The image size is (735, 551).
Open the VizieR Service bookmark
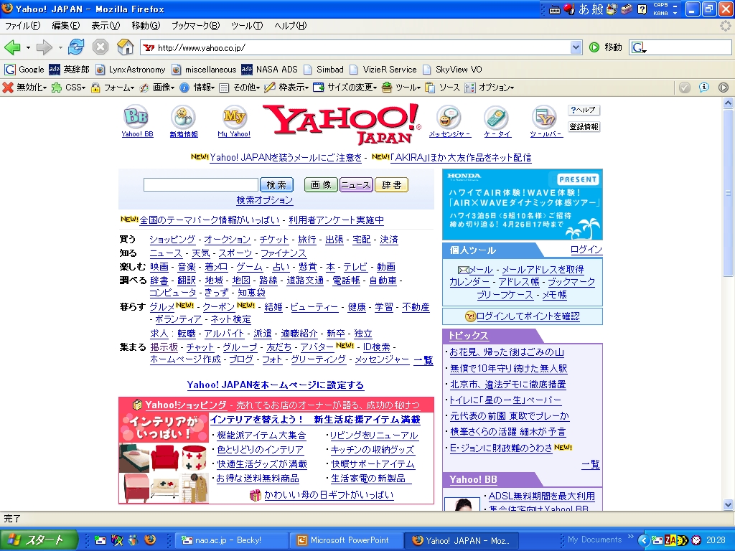tap(383, 70)
